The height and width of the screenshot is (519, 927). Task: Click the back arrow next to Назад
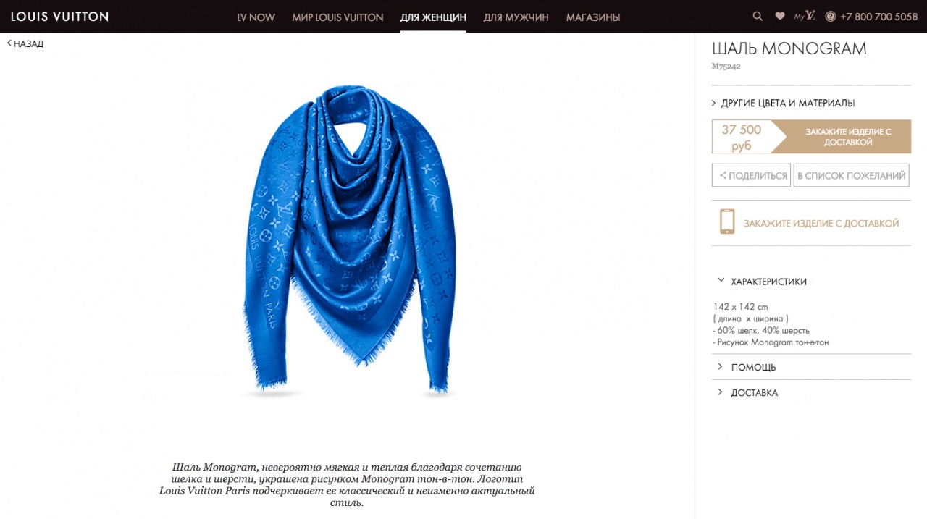(x=9, y=43)
